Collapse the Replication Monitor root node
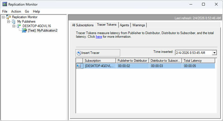The image size is (223, 121). click(x=3, y=17)
